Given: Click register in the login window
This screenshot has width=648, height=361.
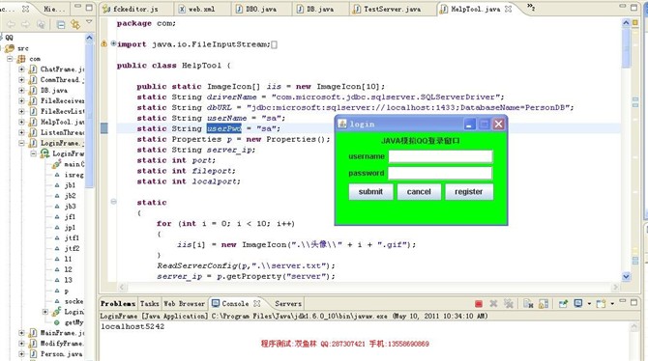Looking at the screenshot, I should [469, 191].
